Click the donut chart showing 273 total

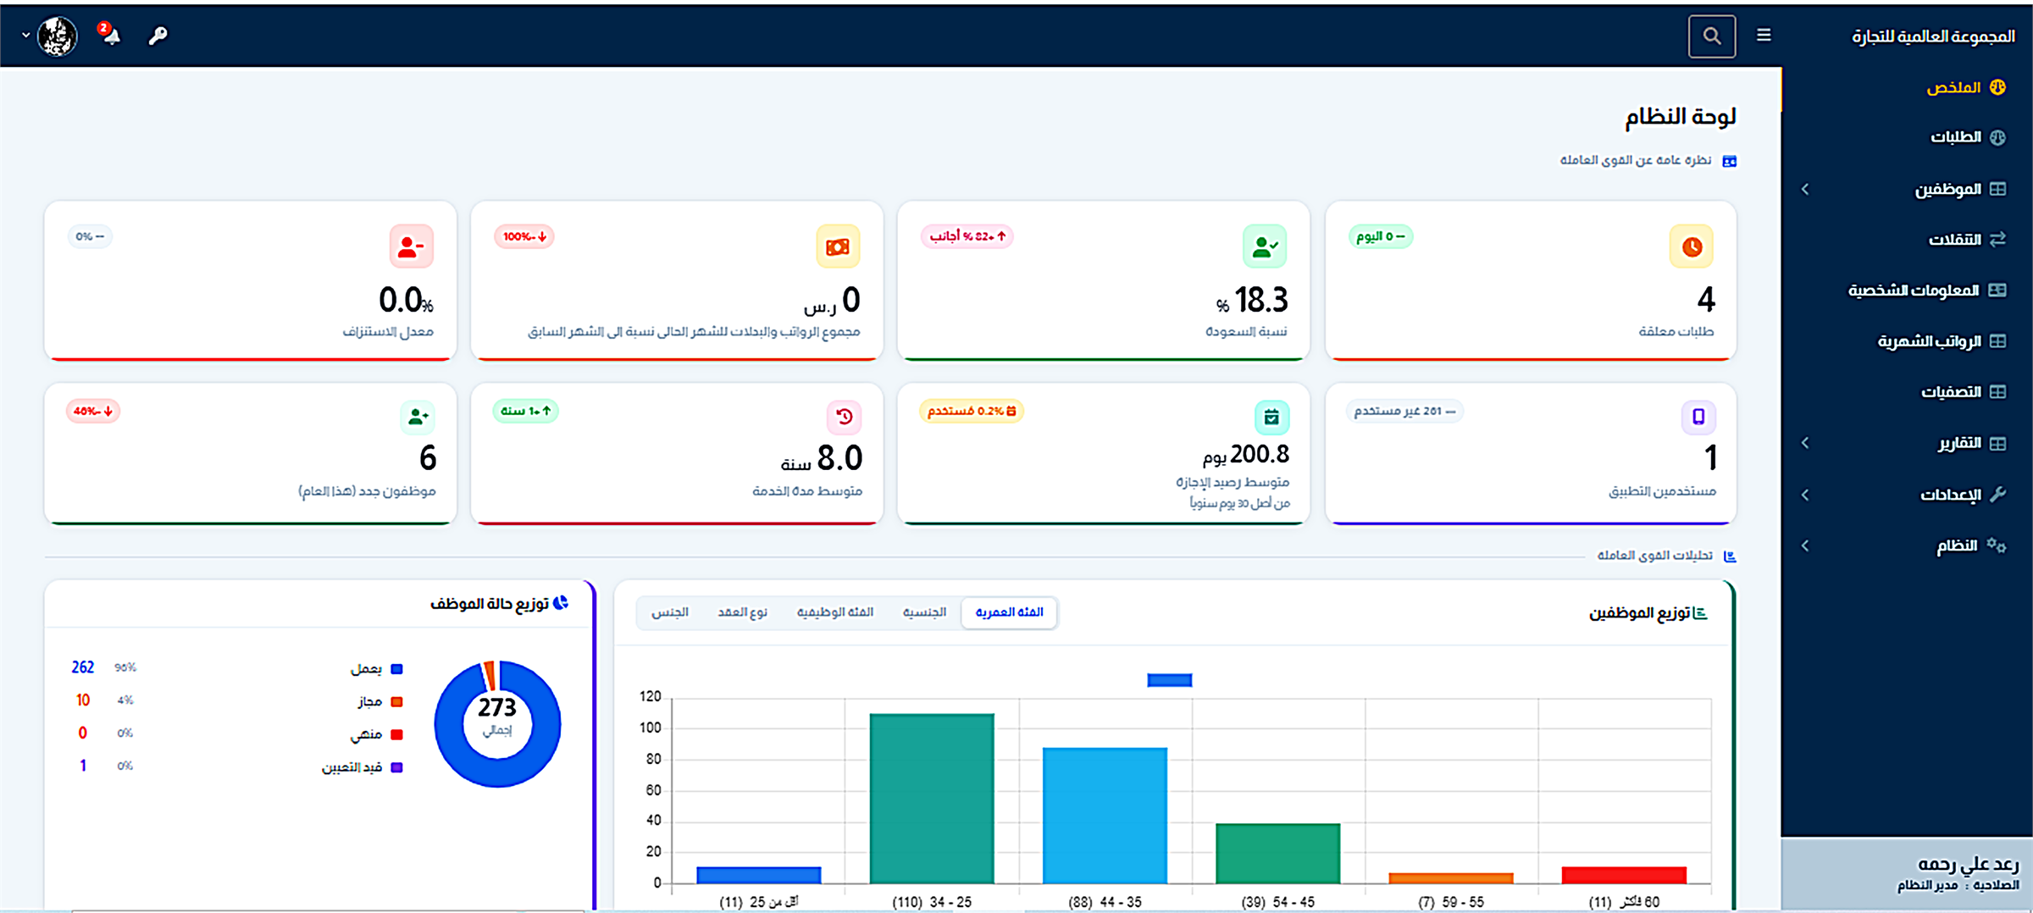coord(497,723)
